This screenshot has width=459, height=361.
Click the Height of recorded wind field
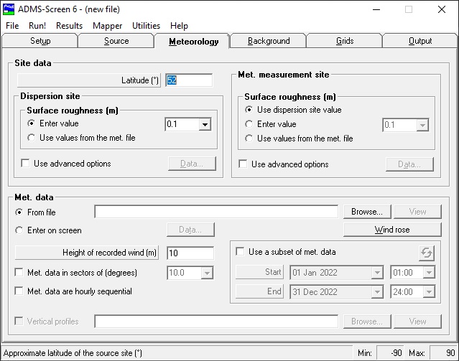click(190, 253)
